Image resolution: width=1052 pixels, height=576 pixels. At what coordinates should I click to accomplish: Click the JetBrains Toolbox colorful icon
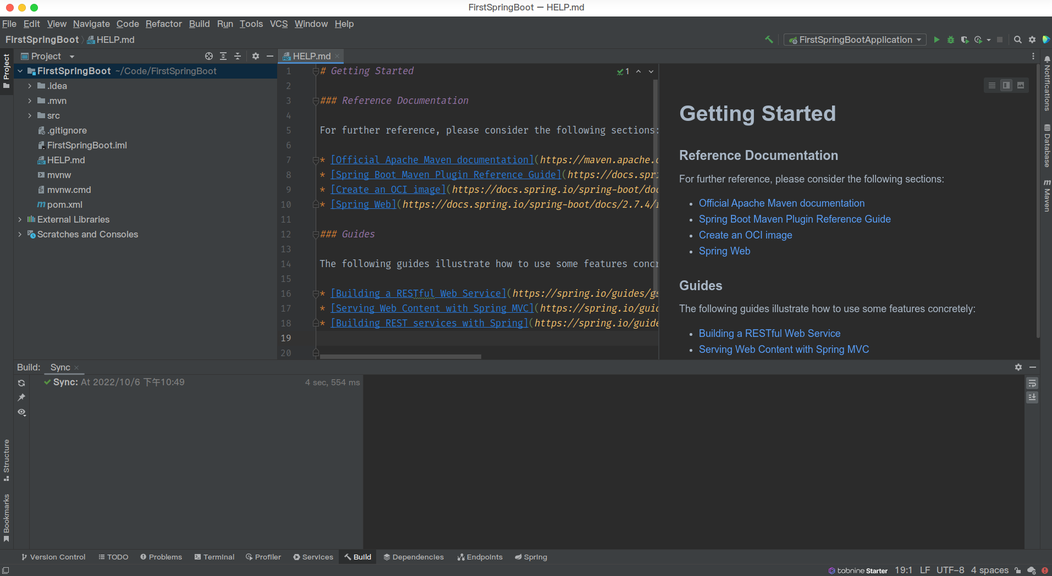pyautogui.click(x=1046, y=40)
